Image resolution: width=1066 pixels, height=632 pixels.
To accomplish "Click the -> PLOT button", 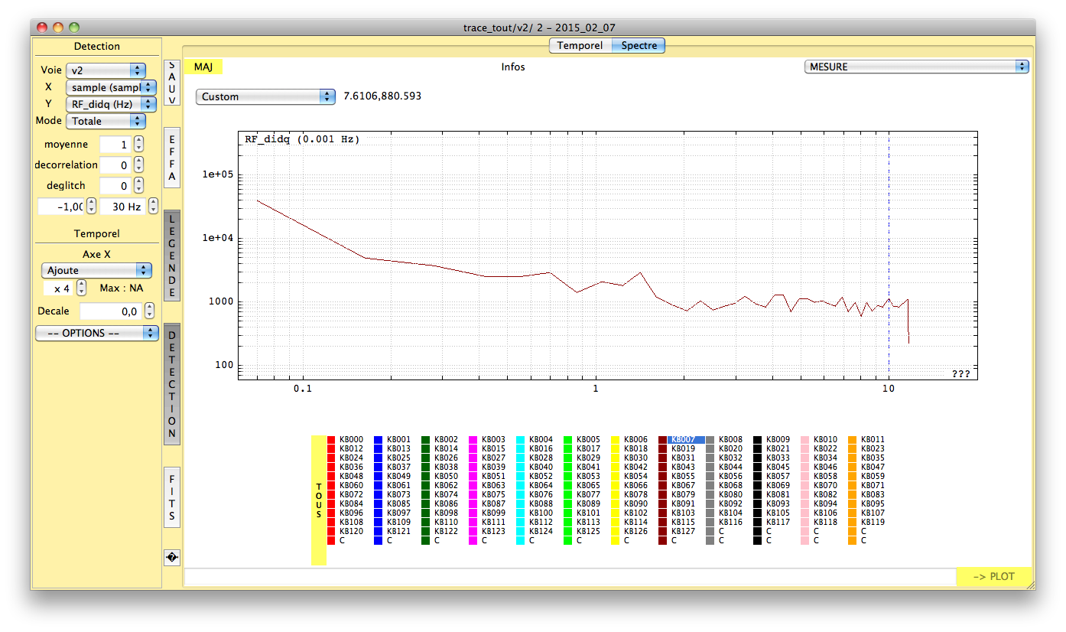I will pyautogui.click(x=994, y=577).
